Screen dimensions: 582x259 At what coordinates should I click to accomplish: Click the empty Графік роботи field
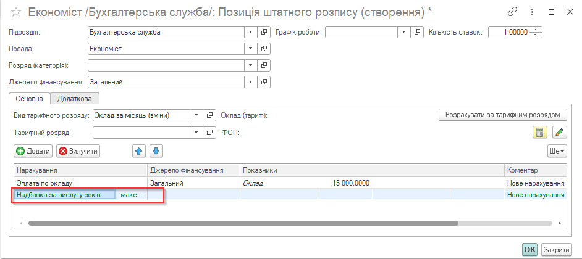(361, 32)
